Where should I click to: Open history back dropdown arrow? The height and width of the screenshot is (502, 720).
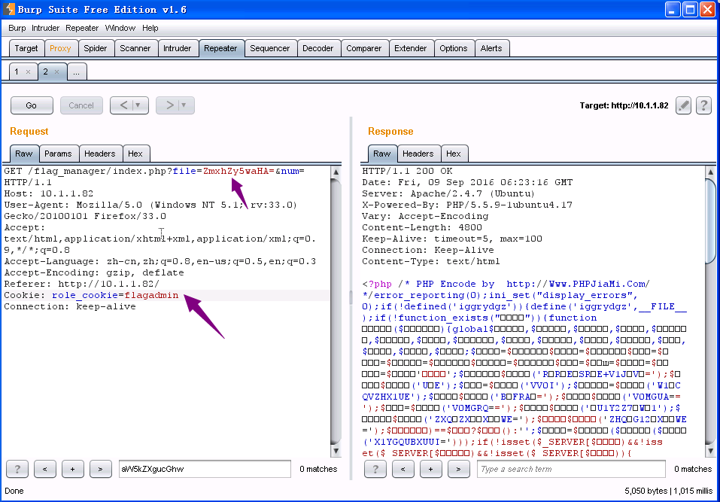point(137,105)
